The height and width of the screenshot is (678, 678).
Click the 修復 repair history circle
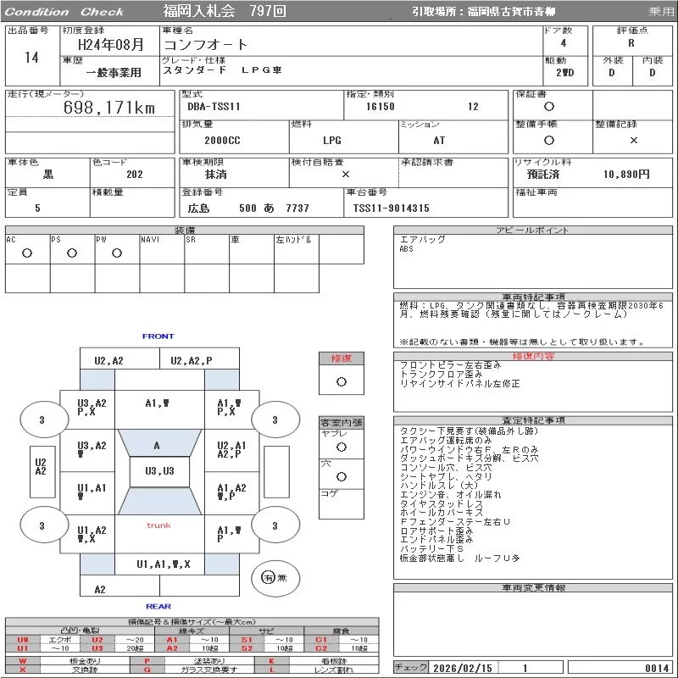pos(341,381)
